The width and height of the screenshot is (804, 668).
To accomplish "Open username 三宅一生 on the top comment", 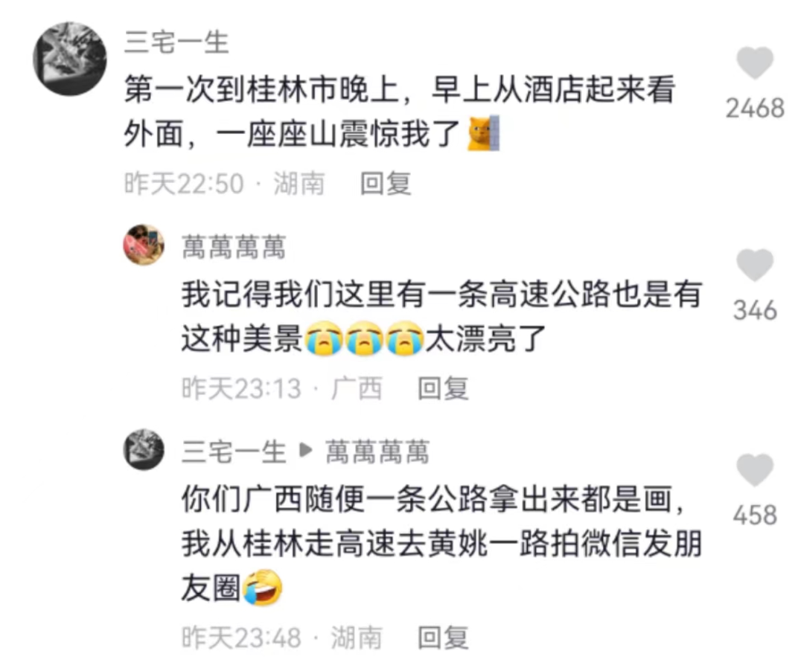I will (x=176, y=42).
